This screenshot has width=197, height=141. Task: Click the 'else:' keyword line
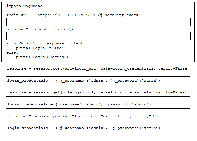pyautogui.click(x=12, y=52)
